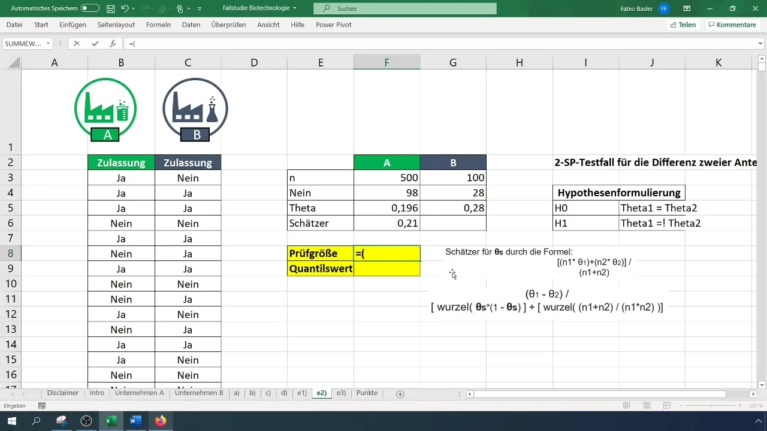This screenshot has width=767, height=431.
Task: Switch to the Einfügen ribbon tab
Action: click(73, 25)
